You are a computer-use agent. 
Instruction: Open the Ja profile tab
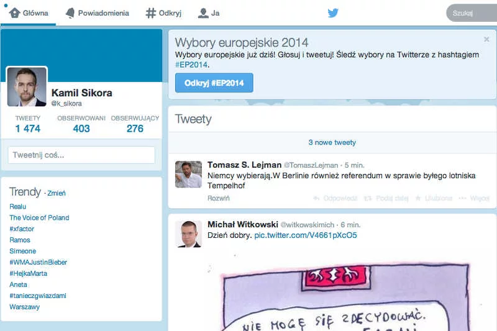click(x=209, y=13)
